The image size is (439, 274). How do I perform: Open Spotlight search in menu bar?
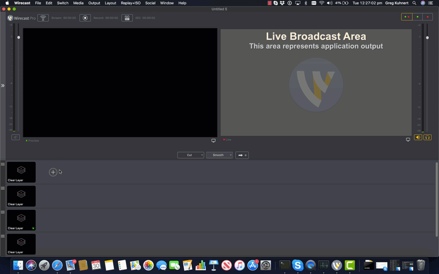414,3
